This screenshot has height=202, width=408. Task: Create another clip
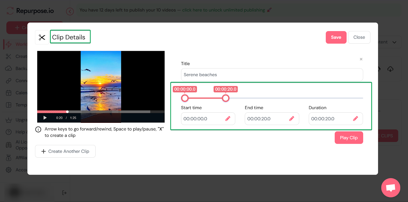tap(65, 151)
